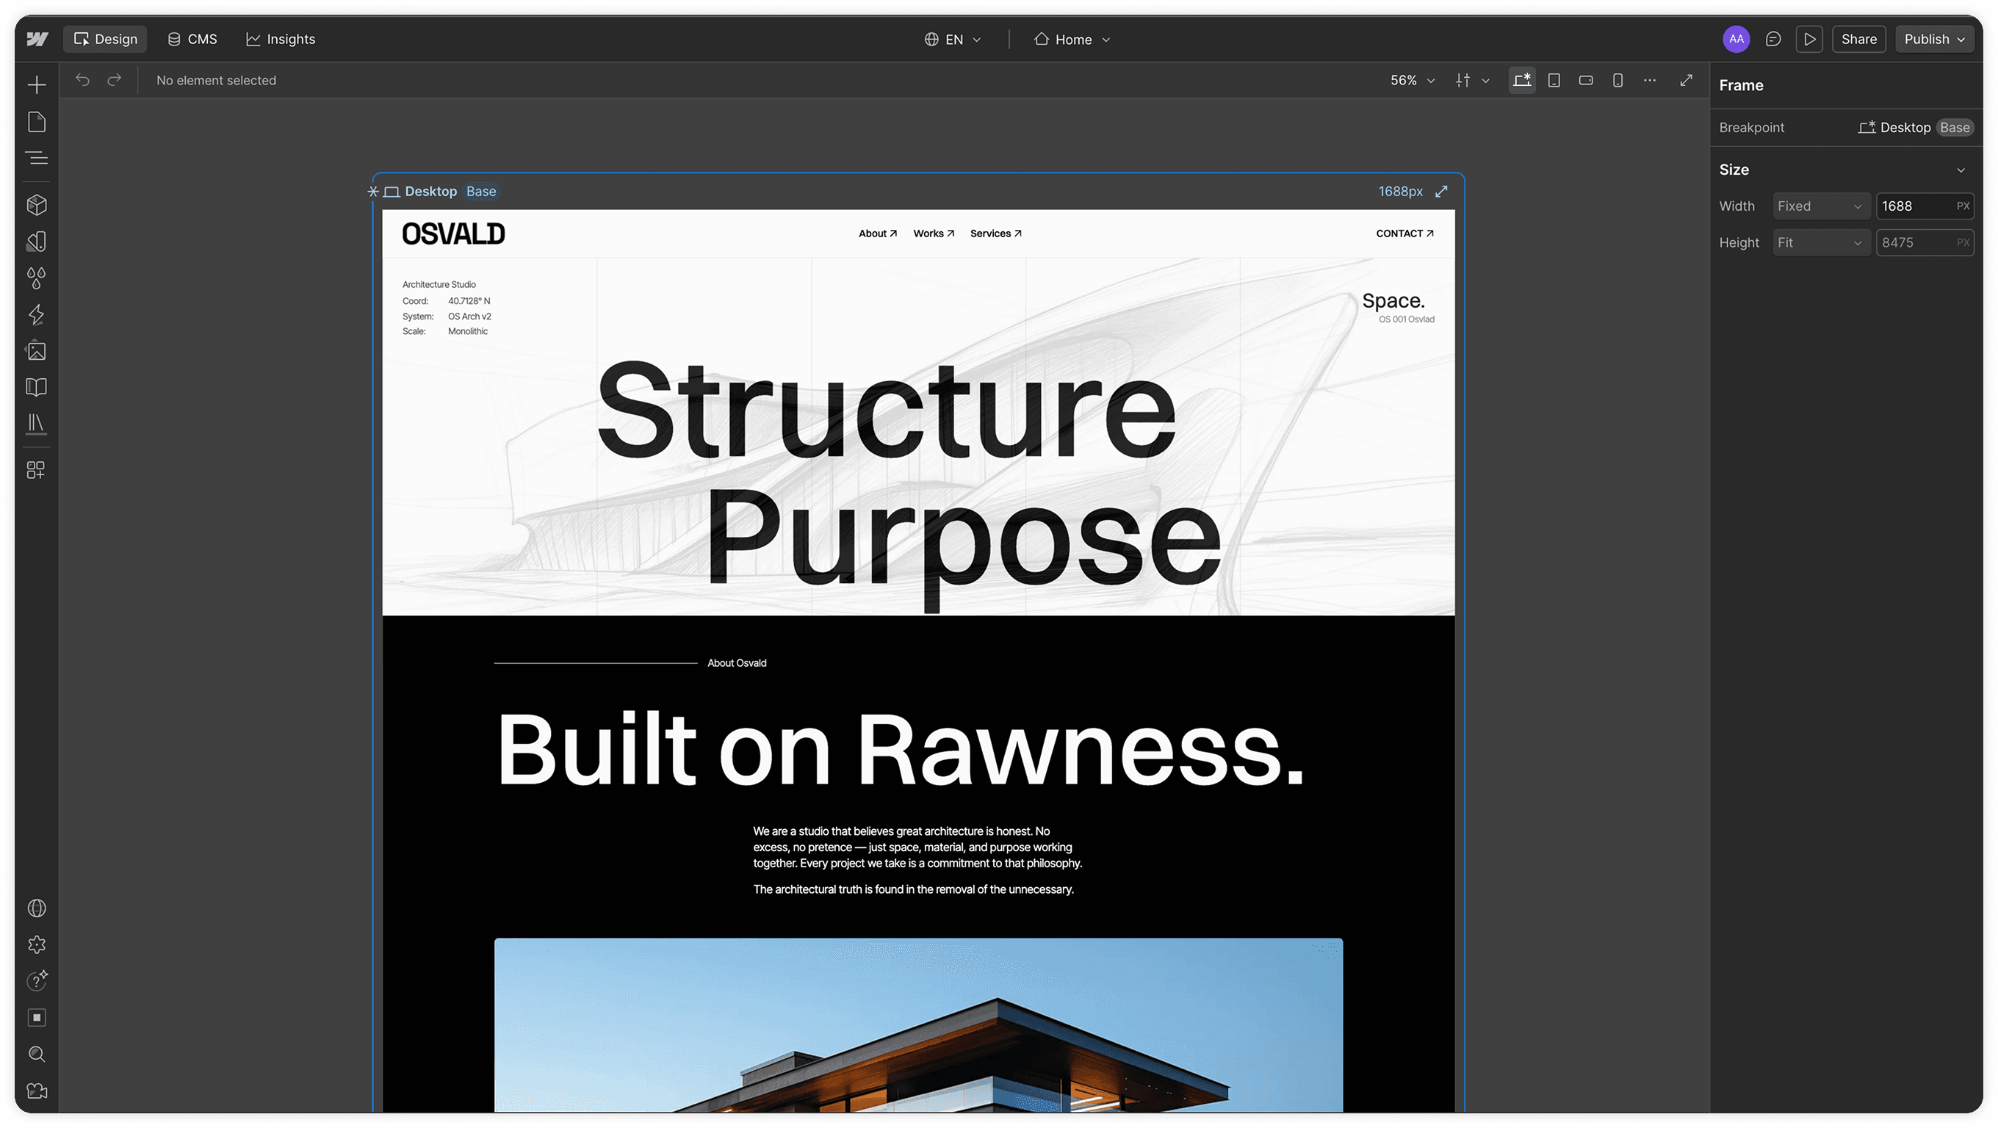
Task: Open the Webflow logo menu
Action: point(37,39)
